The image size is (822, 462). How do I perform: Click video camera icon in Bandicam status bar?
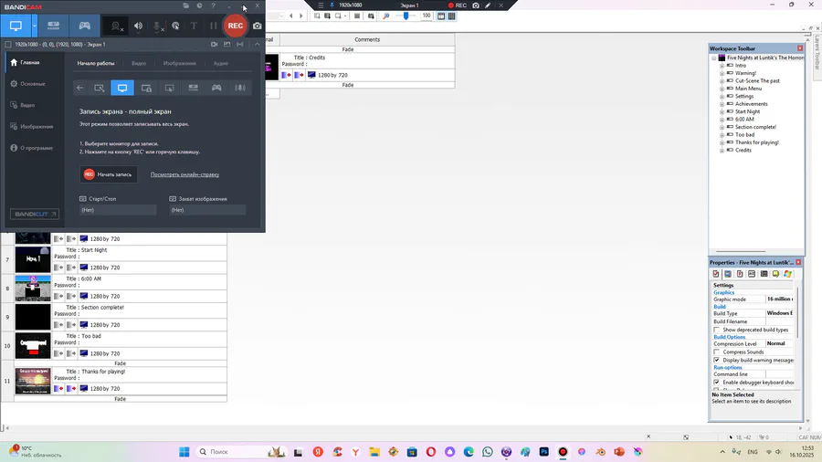coord(214,45)
